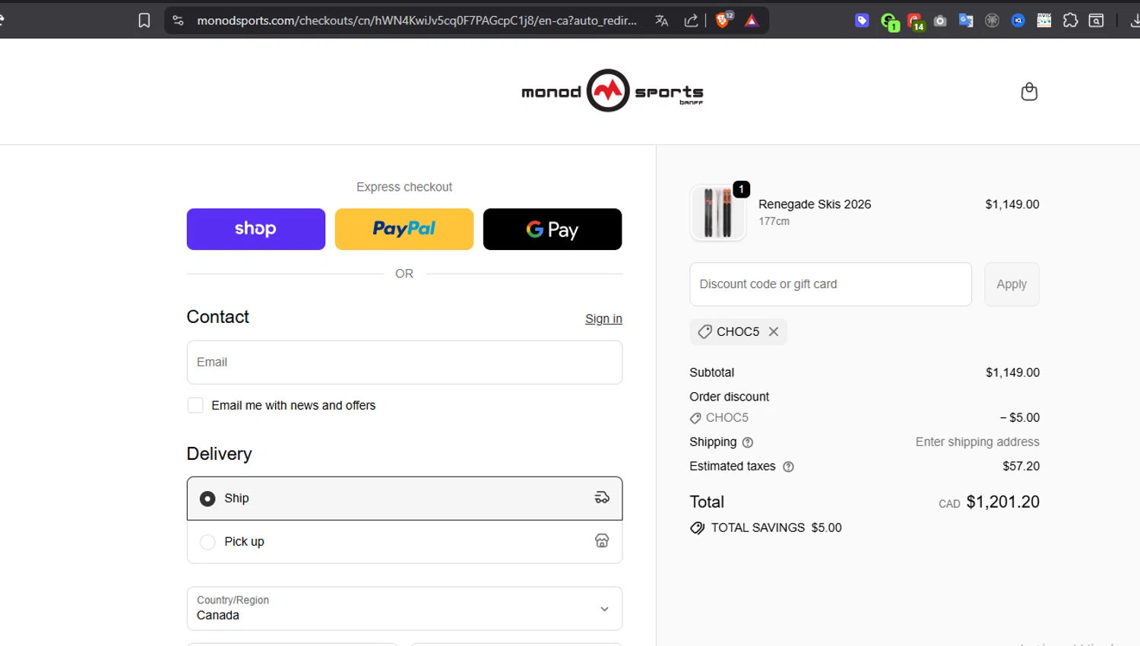Click the Renegade Skis product thumbnail
1140x646 pixels.
coord(717,213)
